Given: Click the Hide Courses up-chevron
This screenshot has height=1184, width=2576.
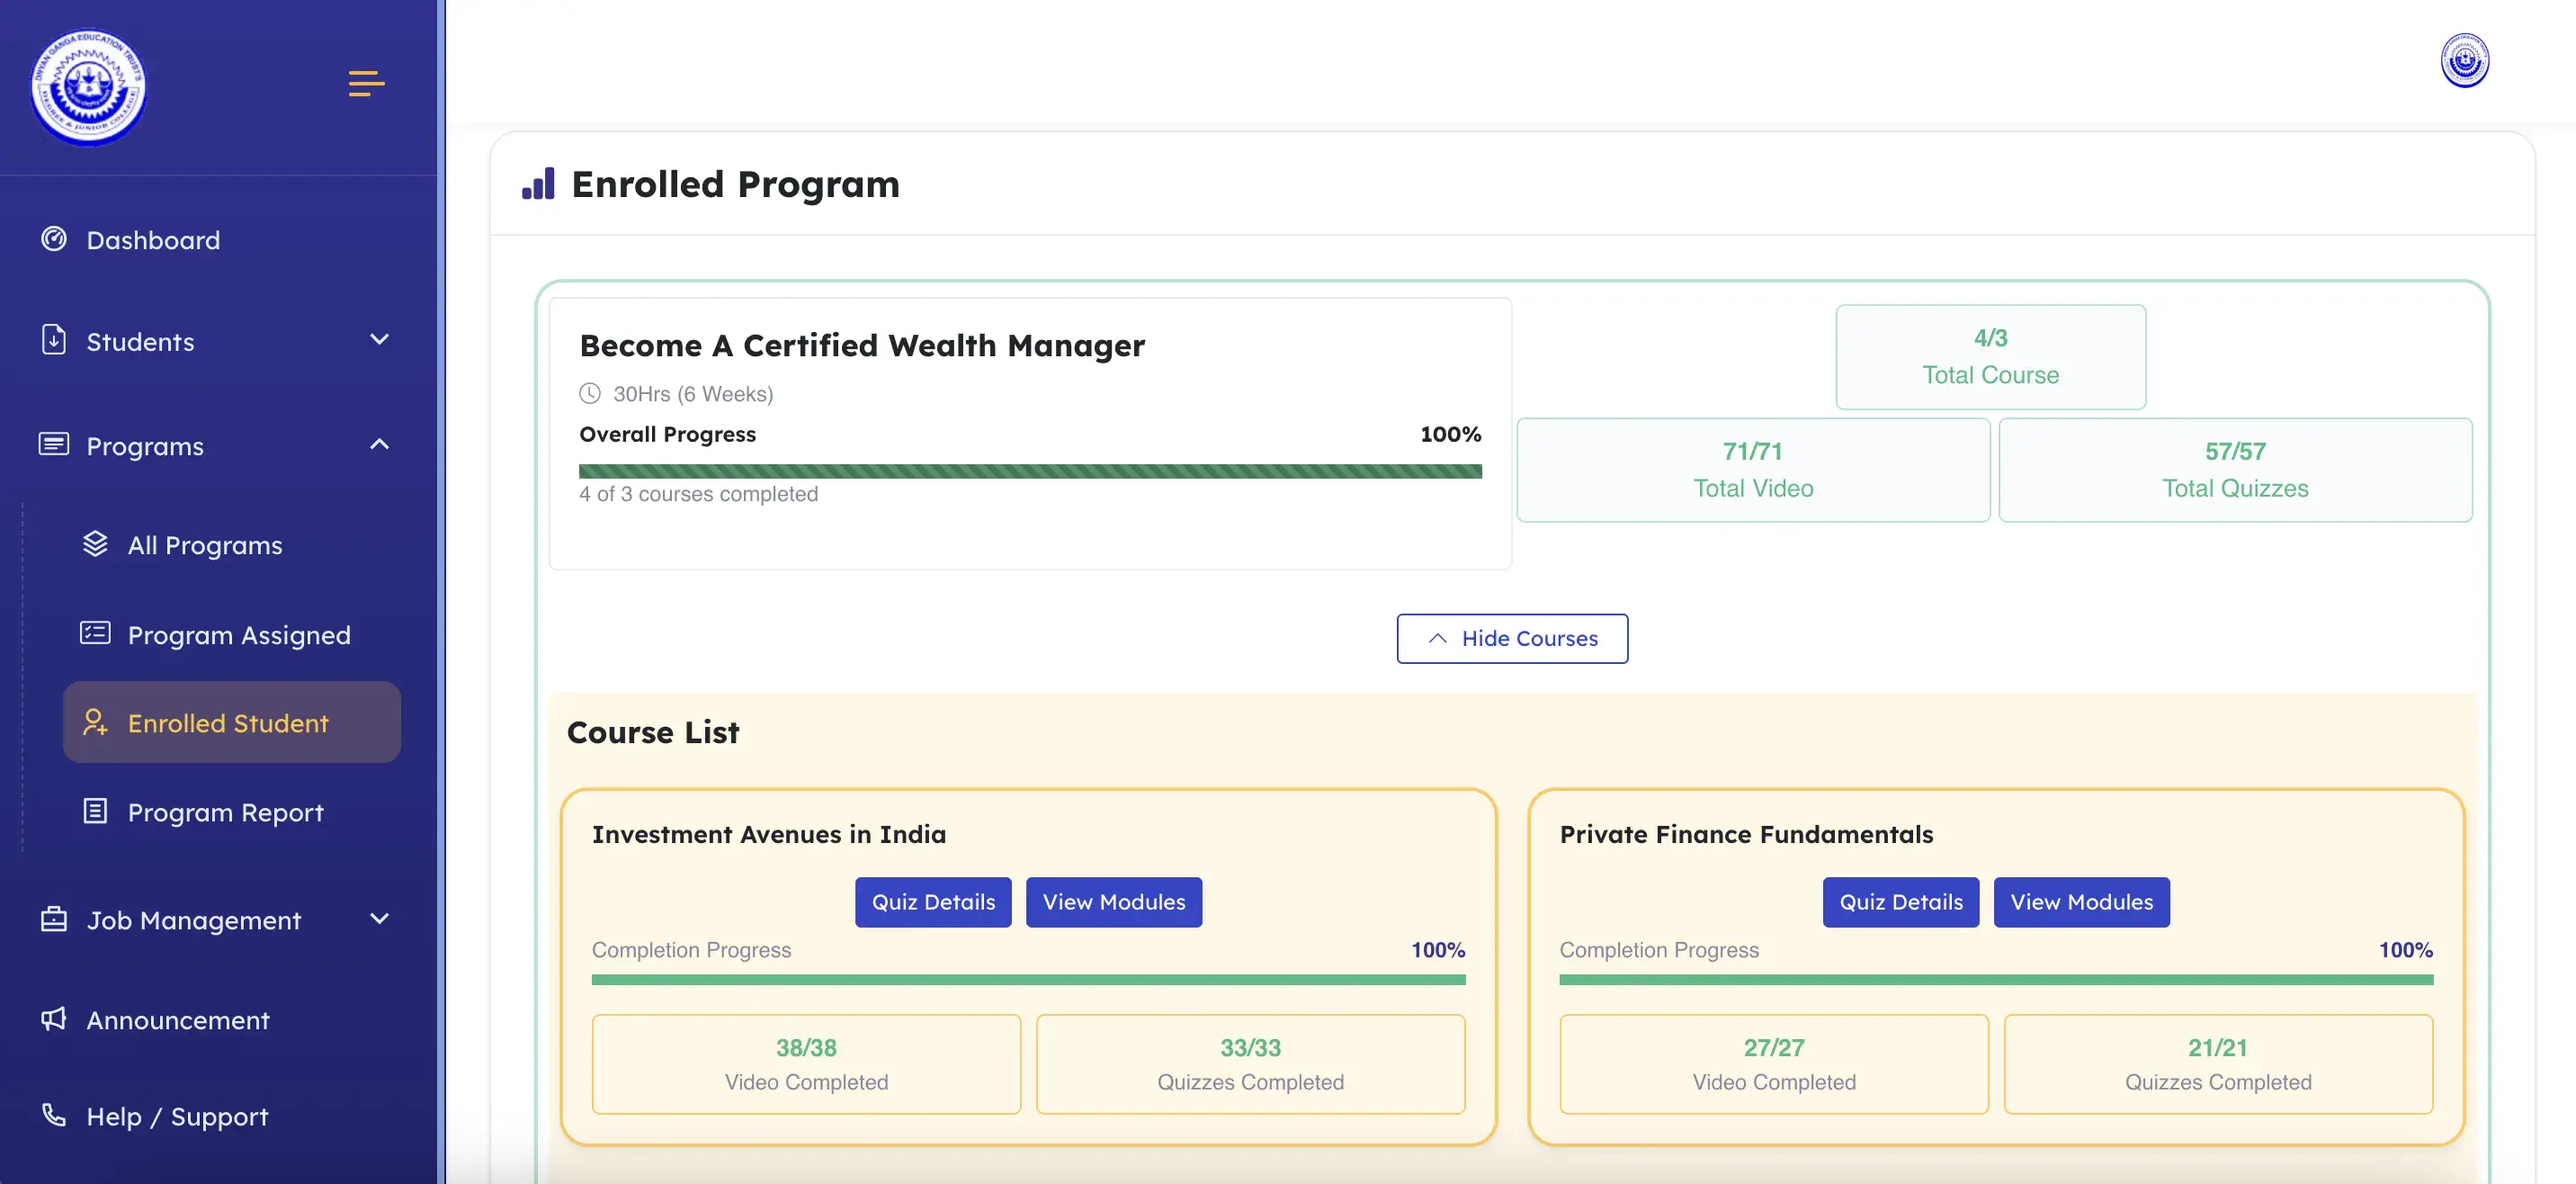Looking at the screenshot, I should point(1438,638).
